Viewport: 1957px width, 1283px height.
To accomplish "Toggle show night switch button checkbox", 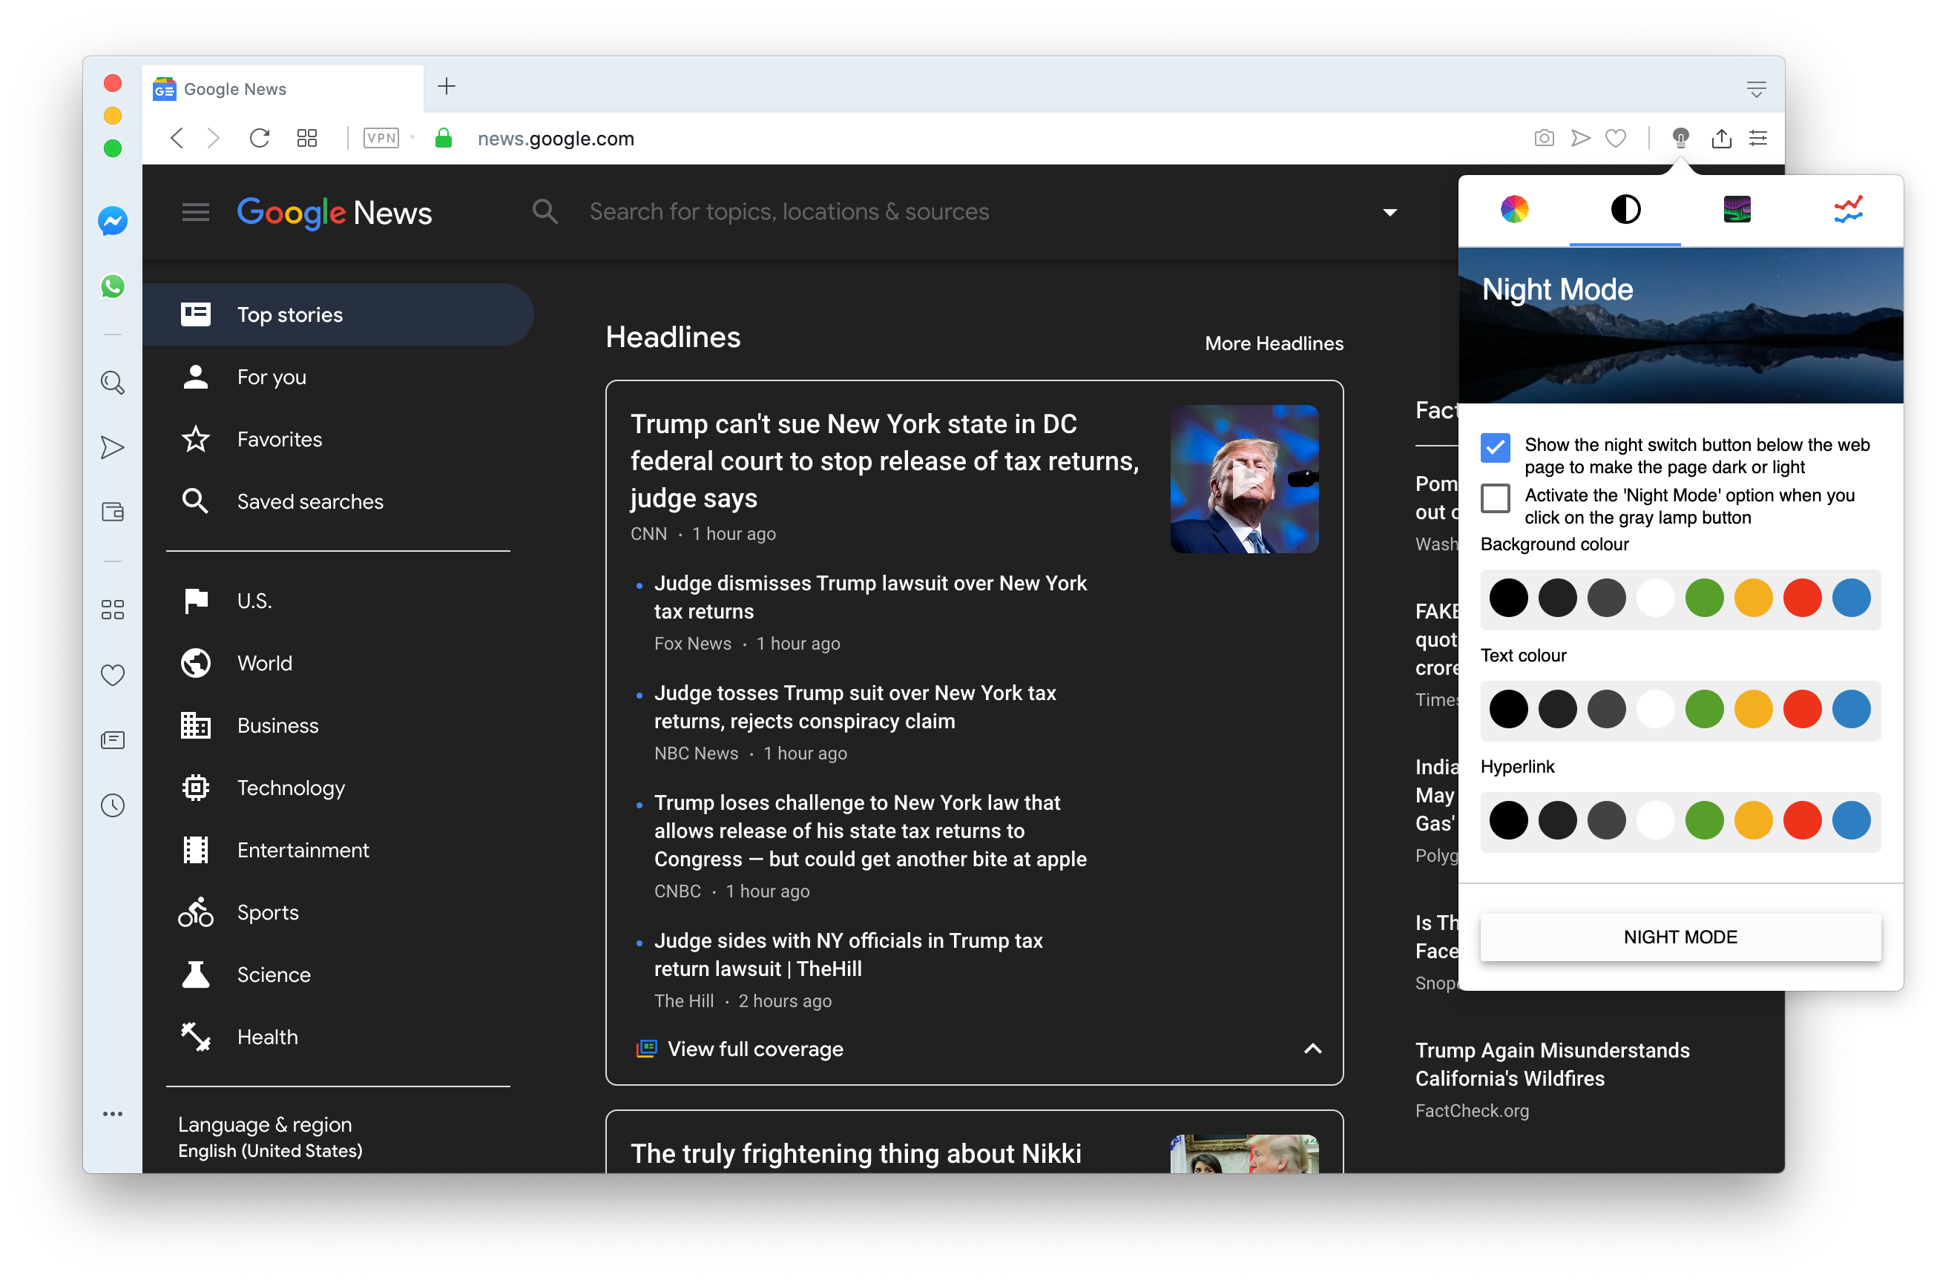I will [1496, 447].
